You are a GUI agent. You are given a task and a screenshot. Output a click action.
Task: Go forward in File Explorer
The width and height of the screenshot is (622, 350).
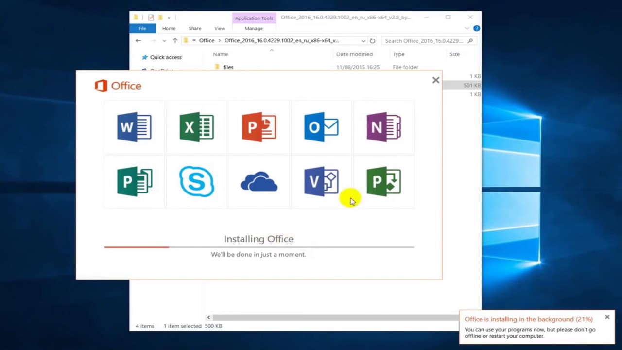point(153,41)
